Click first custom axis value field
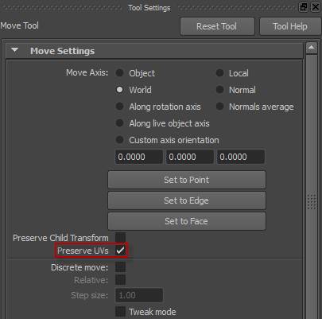 [139, 157]
